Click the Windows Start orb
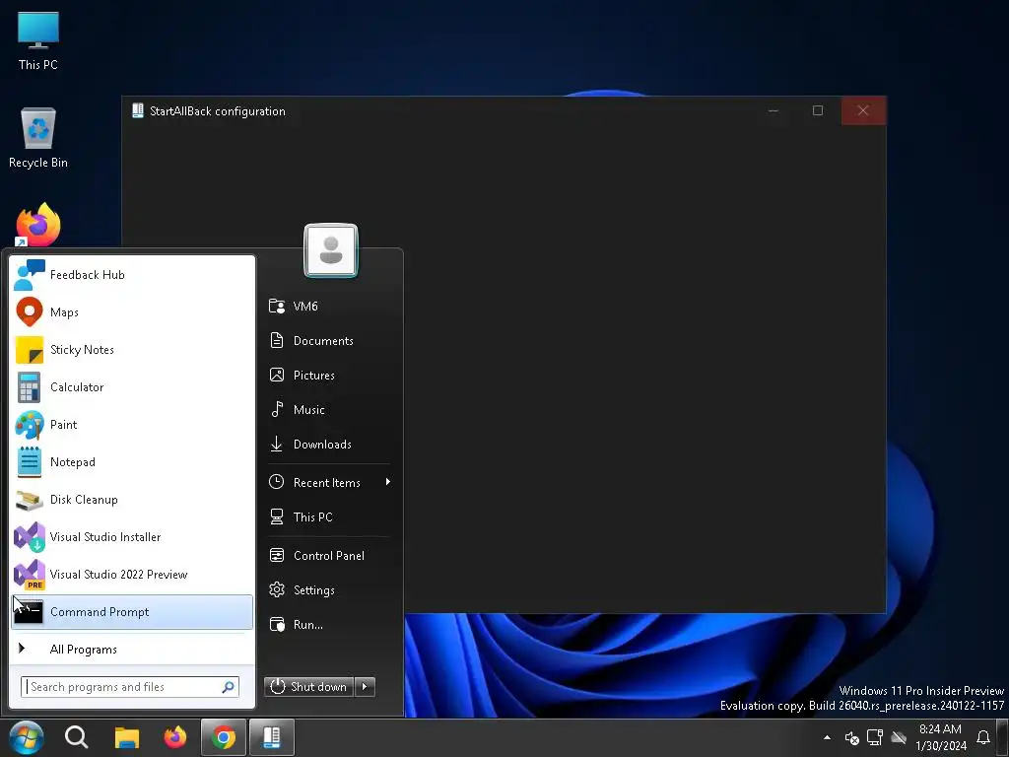 coord(27,737)
